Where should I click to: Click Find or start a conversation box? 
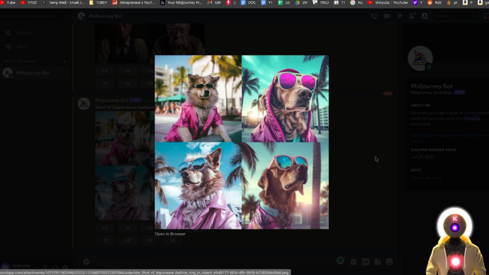point(35,16)
